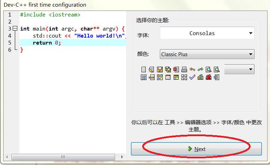Viewport: 270px width, 165px height.
Task: Click the scrollbar left arrow in code preview
Action: click(7, 157)
